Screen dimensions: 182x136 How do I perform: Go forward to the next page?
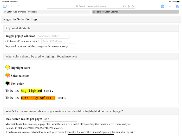point(19,6)
